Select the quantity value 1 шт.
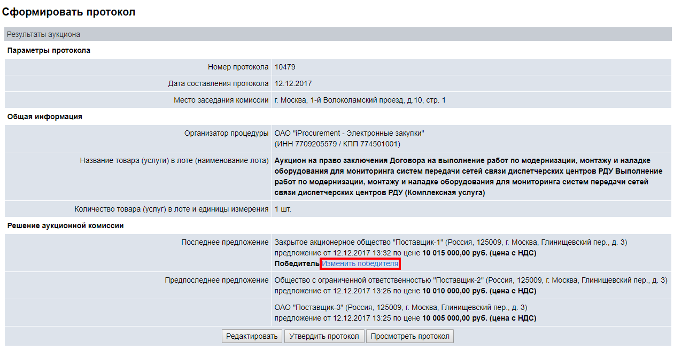Screen dimensions: 674x350 [x=283, y=209]
